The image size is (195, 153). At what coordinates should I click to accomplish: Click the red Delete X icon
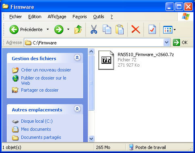136,29
